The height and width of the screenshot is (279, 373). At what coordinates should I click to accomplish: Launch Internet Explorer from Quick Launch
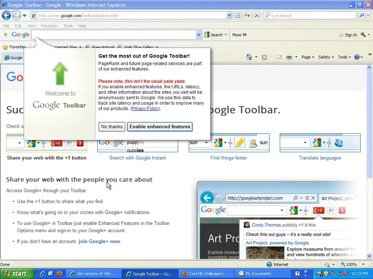[43, 274]
